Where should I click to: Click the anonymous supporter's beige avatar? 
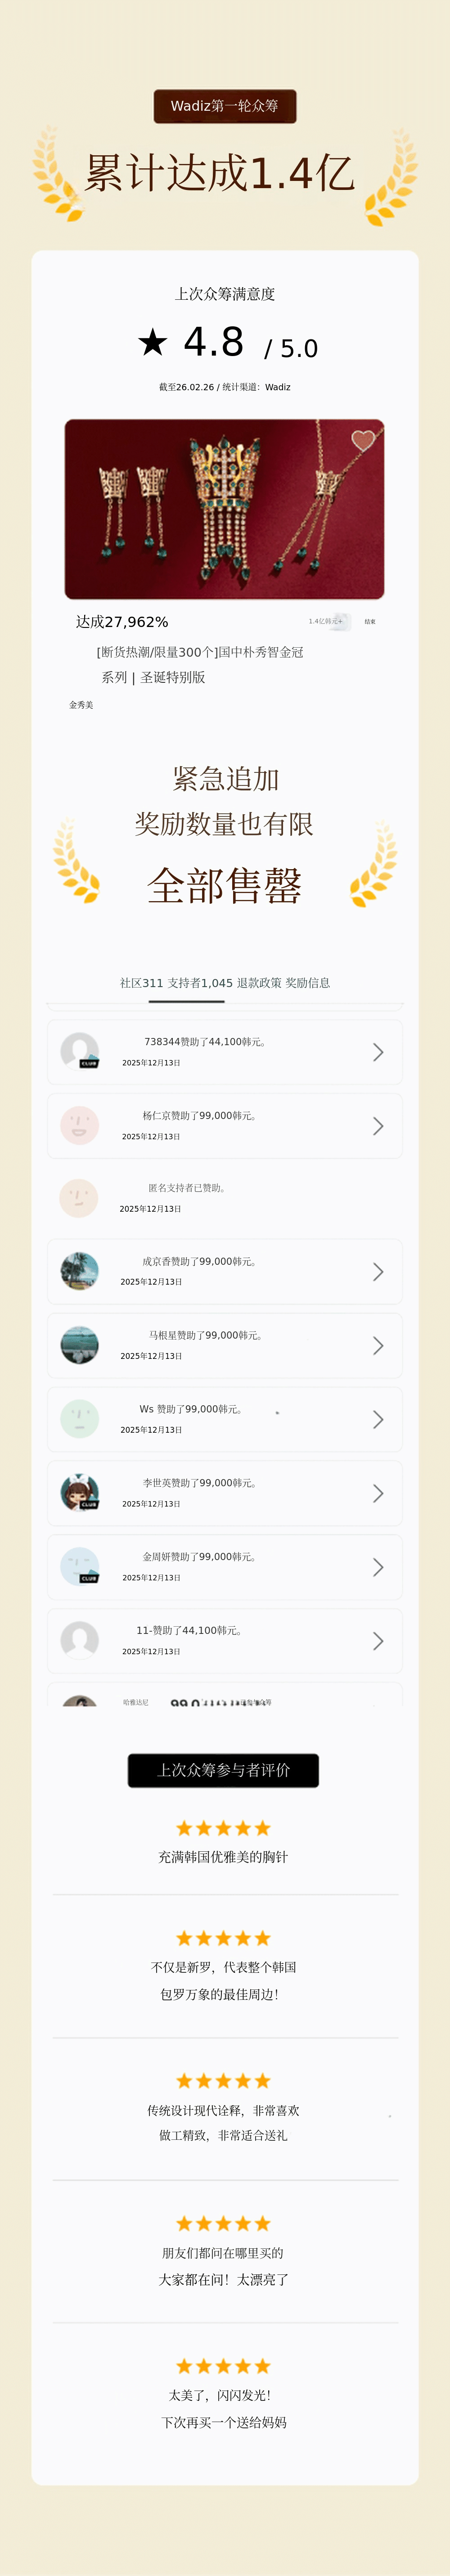tap(79, 1198)
